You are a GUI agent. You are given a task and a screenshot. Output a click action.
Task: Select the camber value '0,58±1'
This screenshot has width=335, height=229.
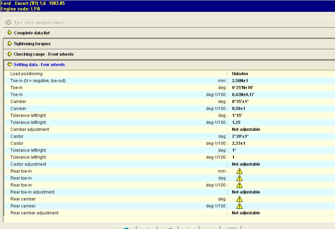pyautogui.click(x=239, y=109)
